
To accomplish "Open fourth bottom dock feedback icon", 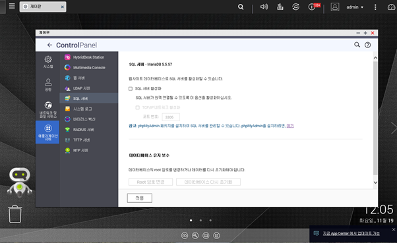I will [216, 236].
